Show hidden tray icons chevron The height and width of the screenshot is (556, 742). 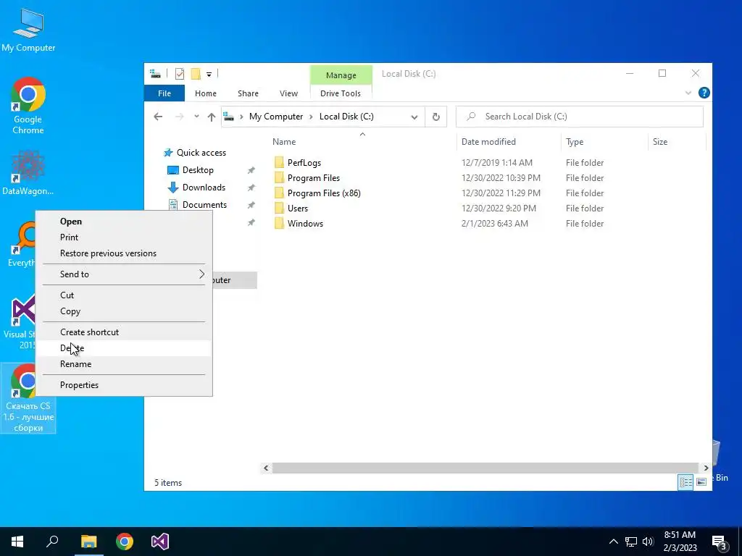tap(613, 542)
